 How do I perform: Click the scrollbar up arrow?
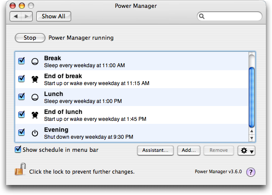pos(251,131)
